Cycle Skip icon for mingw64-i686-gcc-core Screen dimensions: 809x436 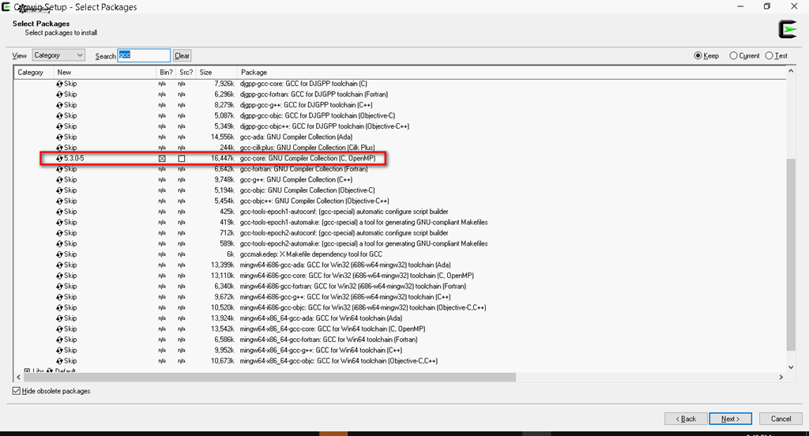59,276
